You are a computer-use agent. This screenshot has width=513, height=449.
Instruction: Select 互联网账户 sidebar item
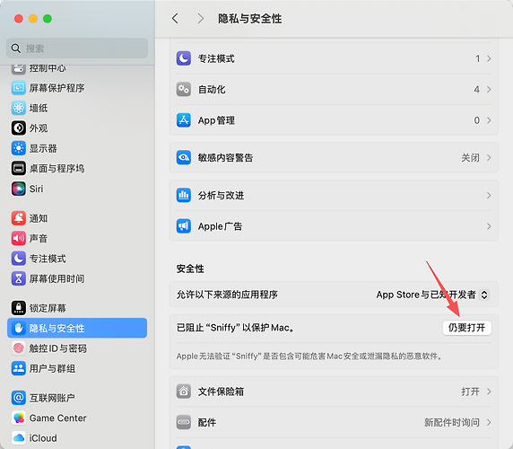tap(77, 398)
